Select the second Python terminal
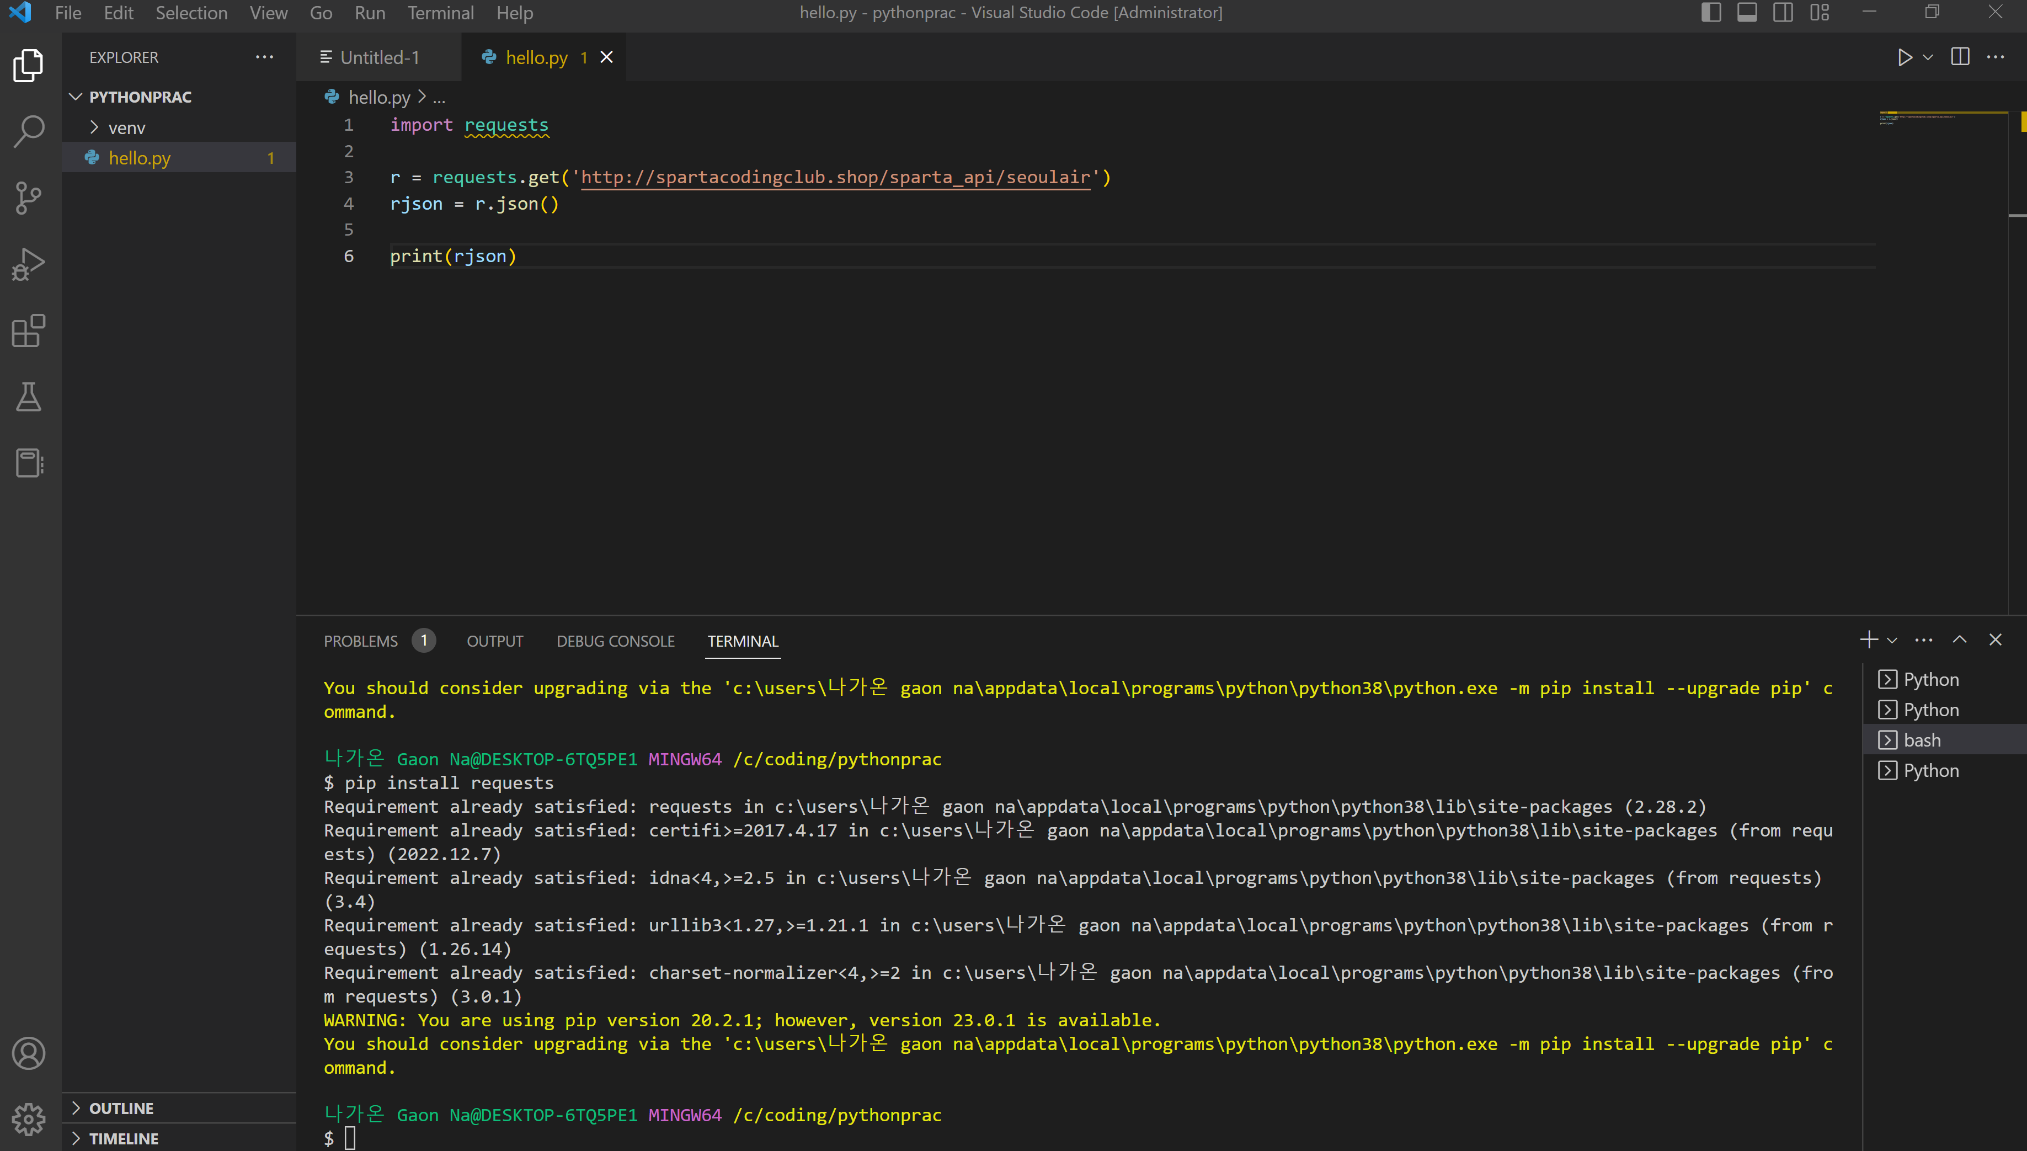2027x1151 pixels. tap(1944, 709)
